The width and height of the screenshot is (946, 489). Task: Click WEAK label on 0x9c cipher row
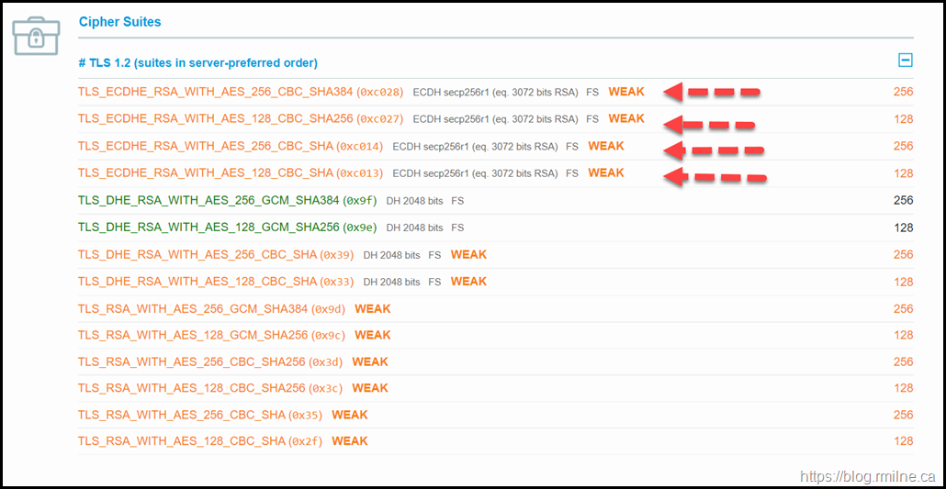point(373,335)
